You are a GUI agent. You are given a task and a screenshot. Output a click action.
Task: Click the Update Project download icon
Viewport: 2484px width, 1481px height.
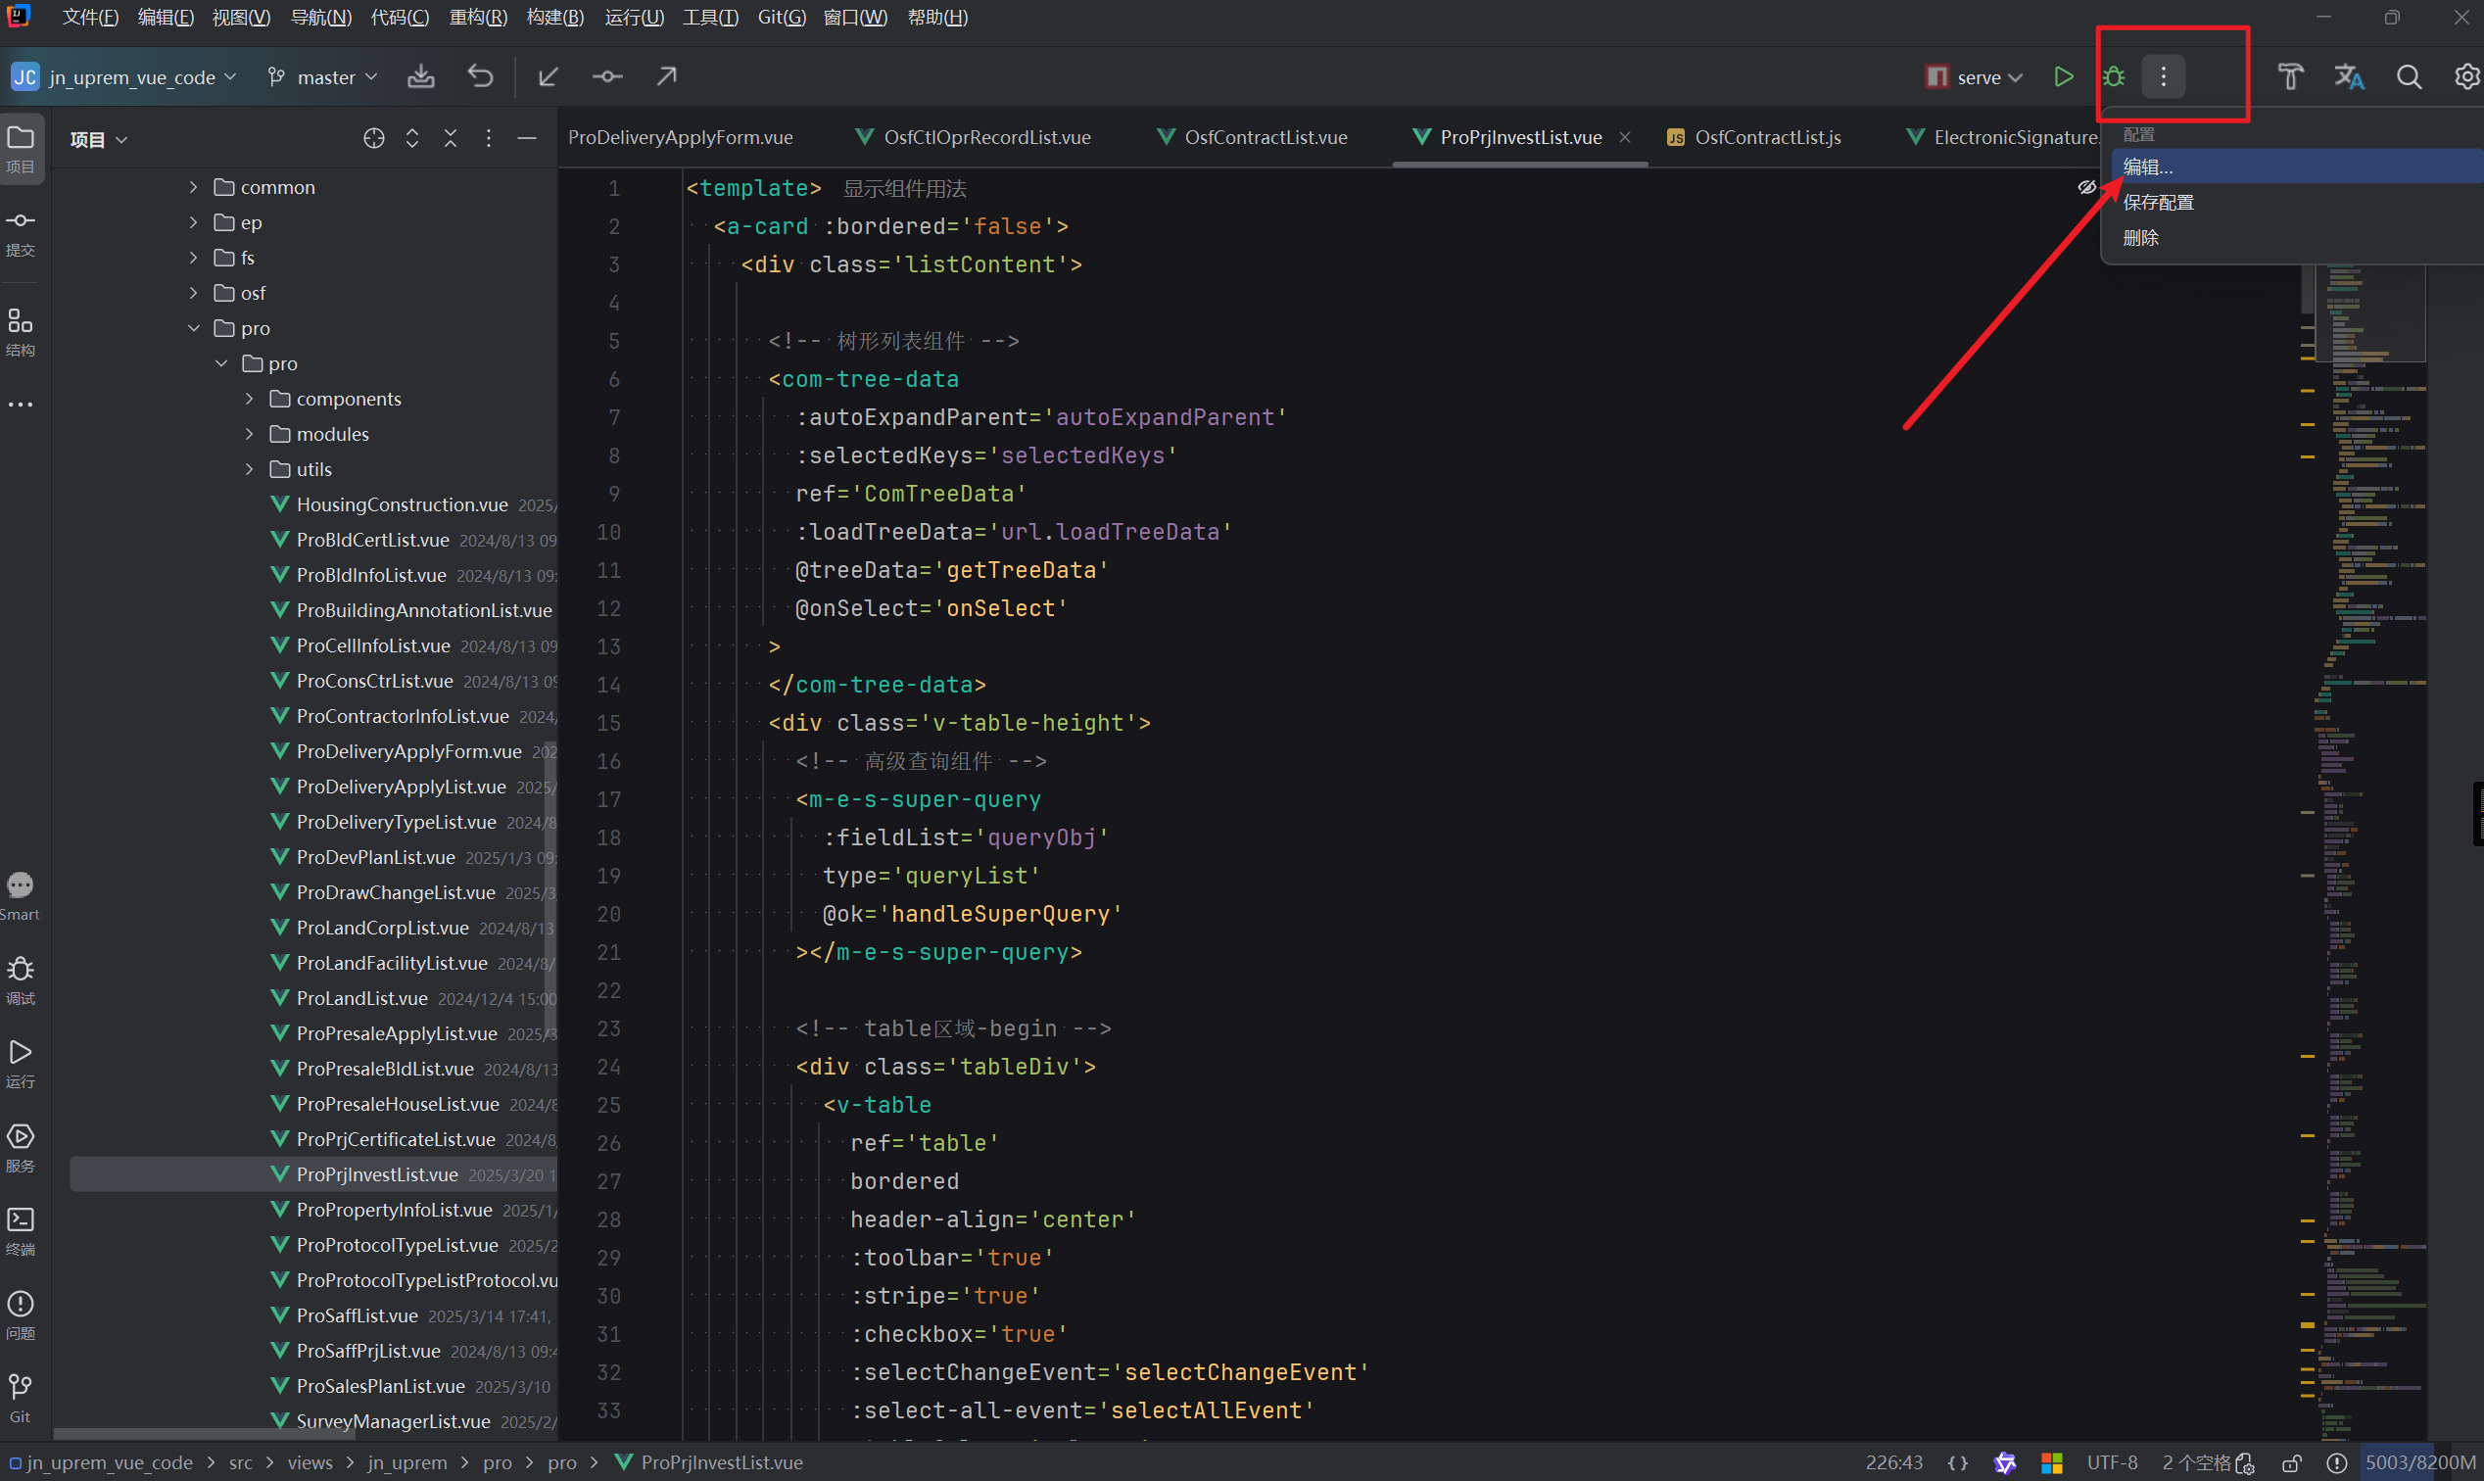click(x=421, y=76)
